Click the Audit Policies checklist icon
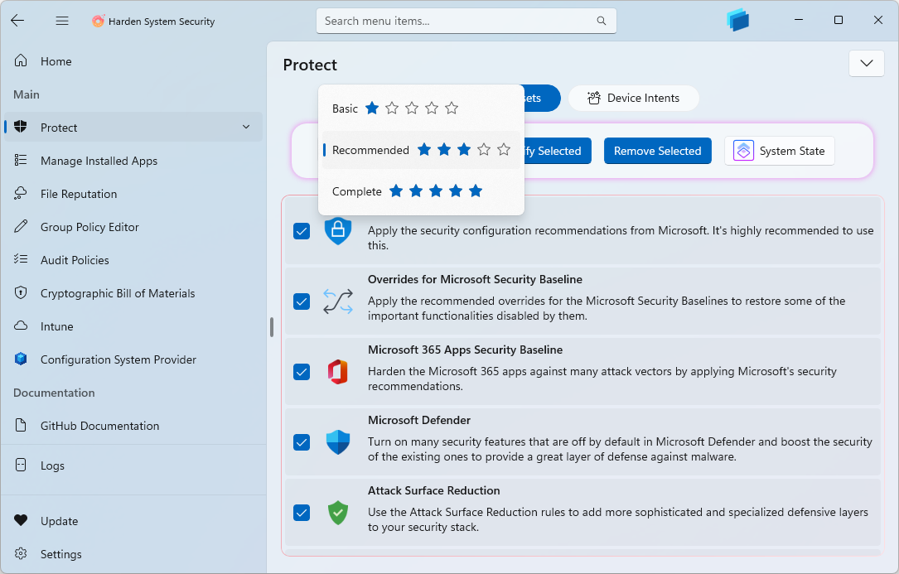The width and height of the screenshot is (899, 574). pos(21,259)
